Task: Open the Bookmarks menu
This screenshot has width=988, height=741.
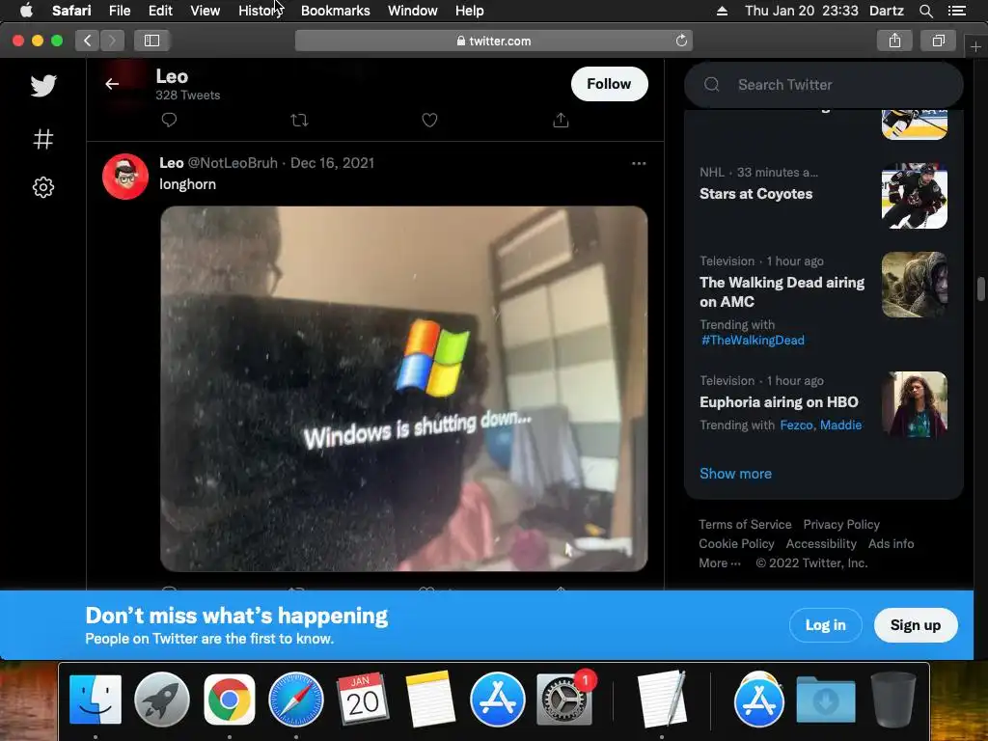Action: click(335, 11)
